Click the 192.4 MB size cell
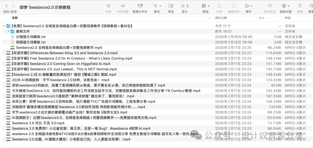This screenshot has height=148, width=313. [273, 90]
